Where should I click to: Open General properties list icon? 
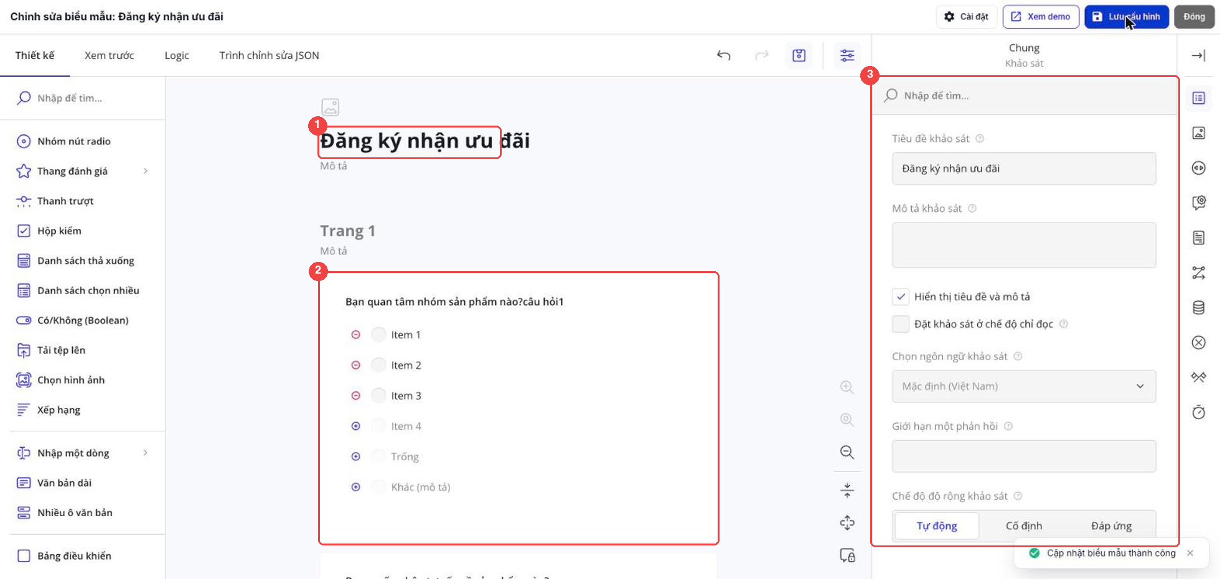click(x=1199, y=98)
